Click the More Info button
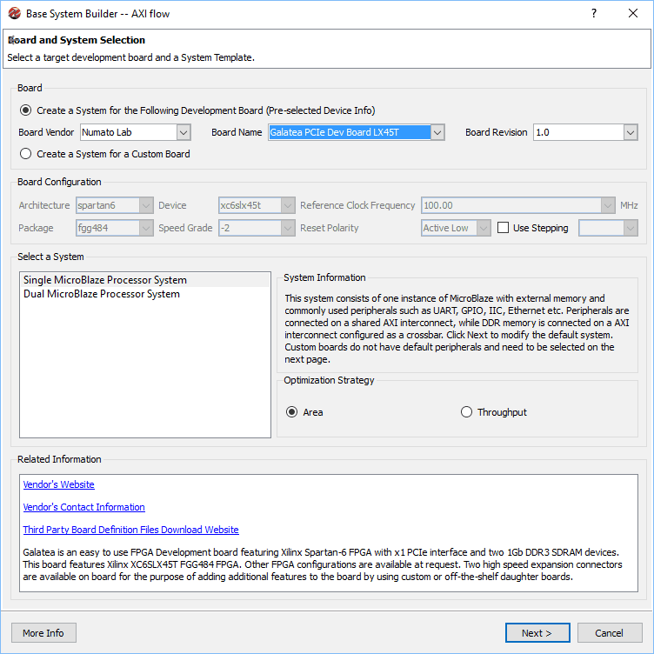 tap(43, 633)
